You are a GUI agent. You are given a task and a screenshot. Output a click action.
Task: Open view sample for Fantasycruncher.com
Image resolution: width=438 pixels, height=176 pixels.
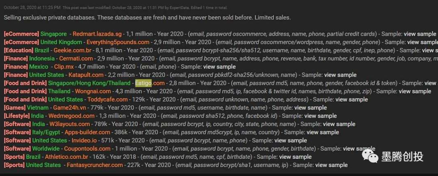[x=332, y=165]
